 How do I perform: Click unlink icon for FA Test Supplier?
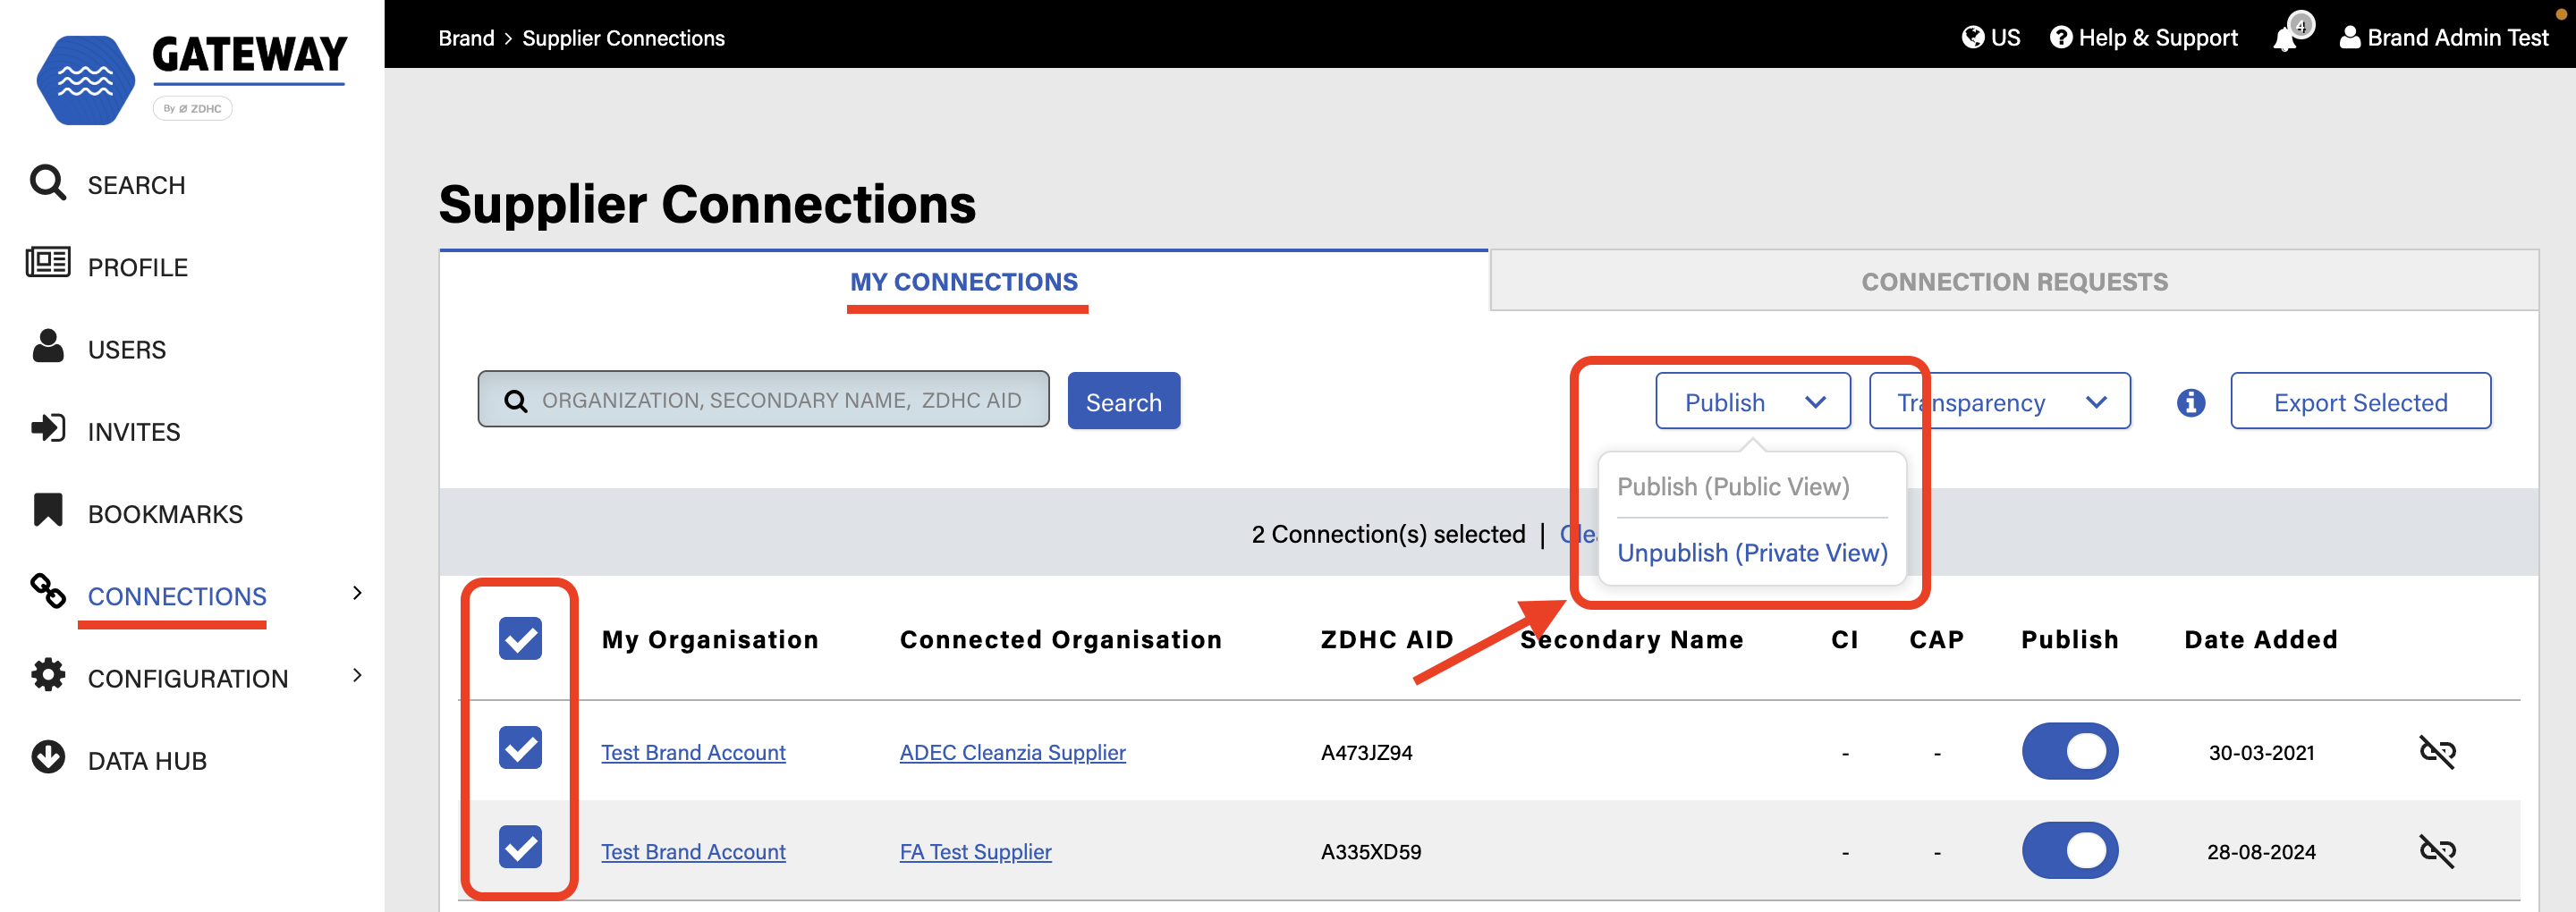[2436, 850]
